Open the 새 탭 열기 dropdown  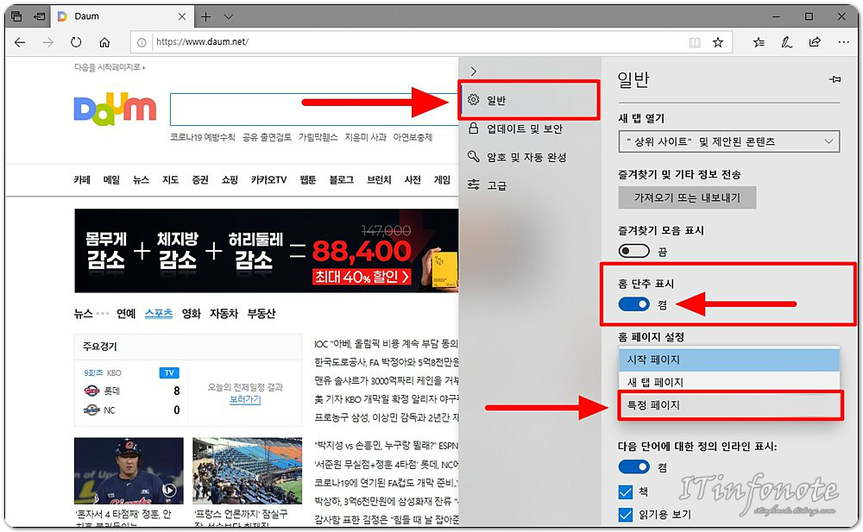[729, 141]
